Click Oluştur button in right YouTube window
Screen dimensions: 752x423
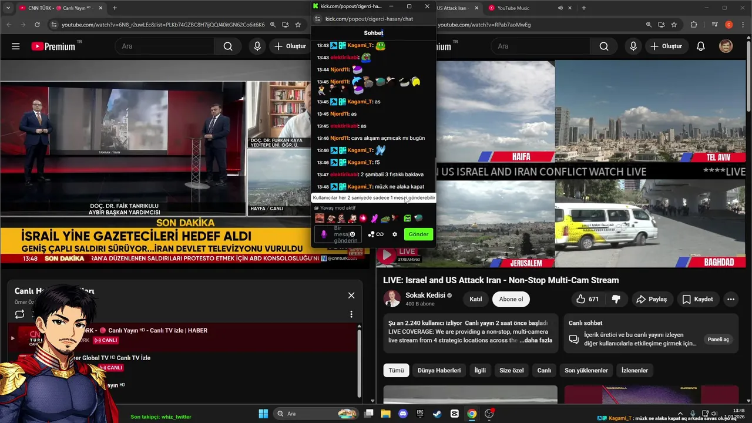(x=666, y=46)
